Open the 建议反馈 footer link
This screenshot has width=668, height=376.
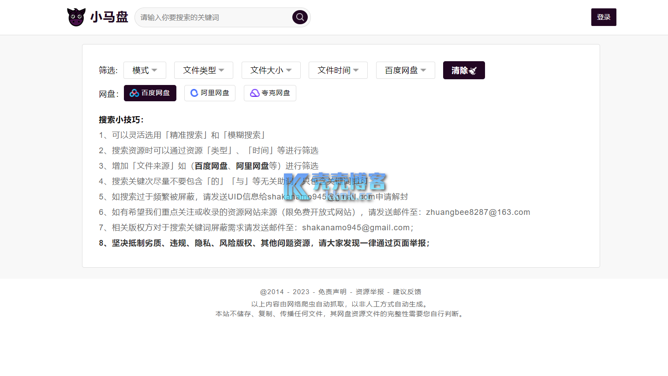pyautogui.click(x=407, y=292)
